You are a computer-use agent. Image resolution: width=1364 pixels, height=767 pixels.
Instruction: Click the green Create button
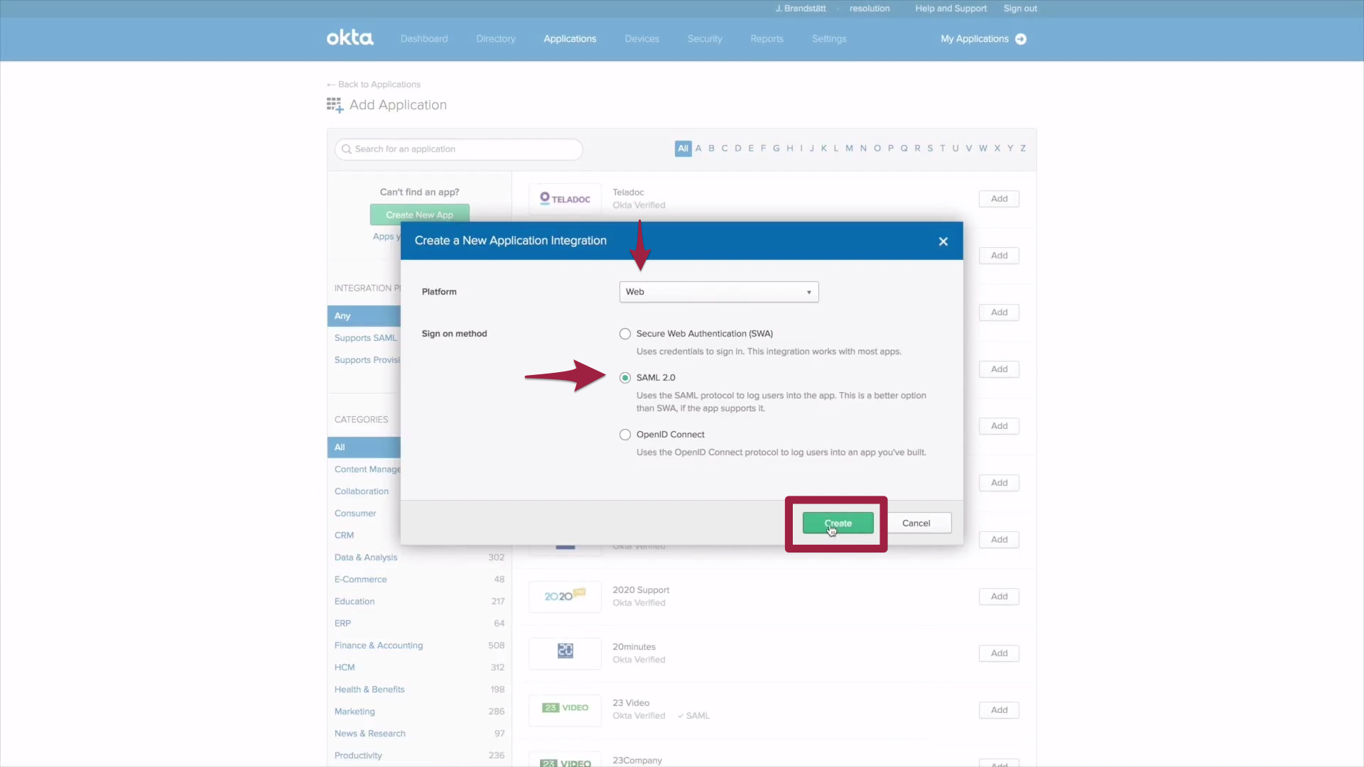[838, 523]
